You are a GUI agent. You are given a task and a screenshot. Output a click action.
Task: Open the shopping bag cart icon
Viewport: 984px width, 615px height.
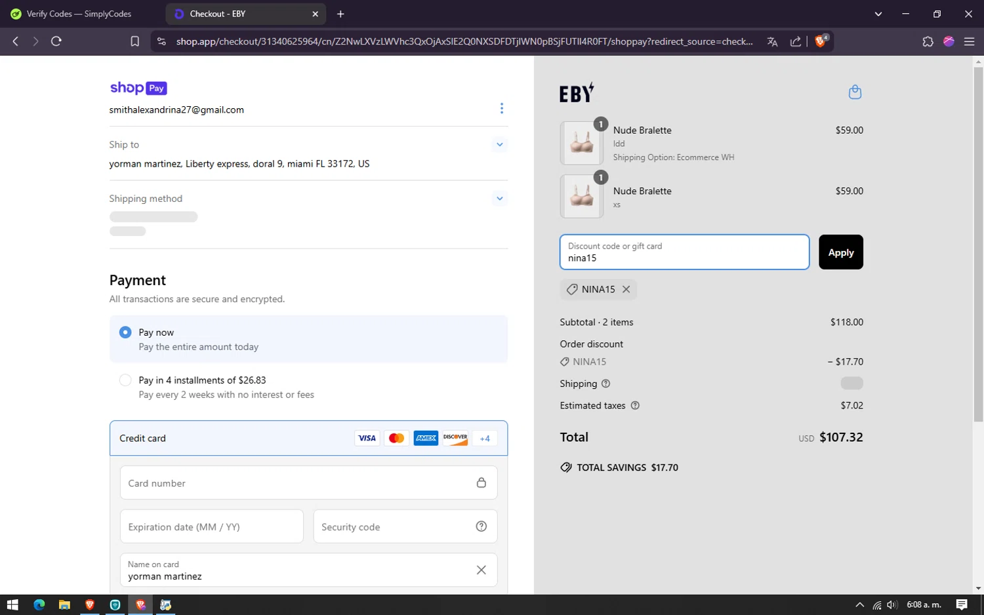click(855, 92)
